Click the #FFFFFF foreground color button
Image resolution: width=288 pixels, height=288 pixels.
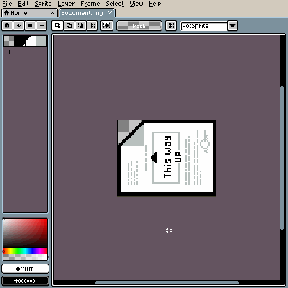coord(25,269)
